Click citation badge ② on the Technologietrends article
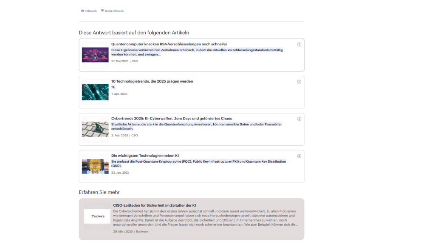This screenshot has width=435, height=244. [299, 81]
